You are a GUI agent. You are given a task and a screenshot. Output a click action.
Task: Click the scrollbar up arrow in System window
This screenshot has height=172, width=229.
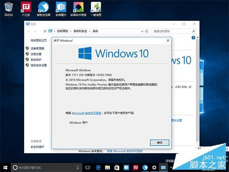tap(197, 37)
